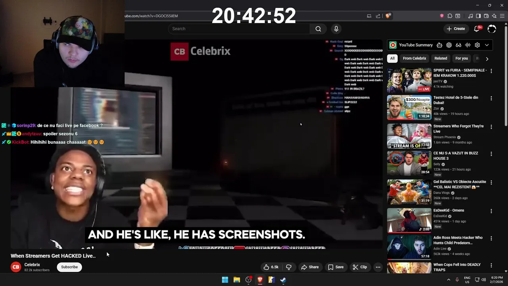Screen dimensions: 508x286
Task: Click the Brave Shields lion icon
Action: (x=388, y=16)
